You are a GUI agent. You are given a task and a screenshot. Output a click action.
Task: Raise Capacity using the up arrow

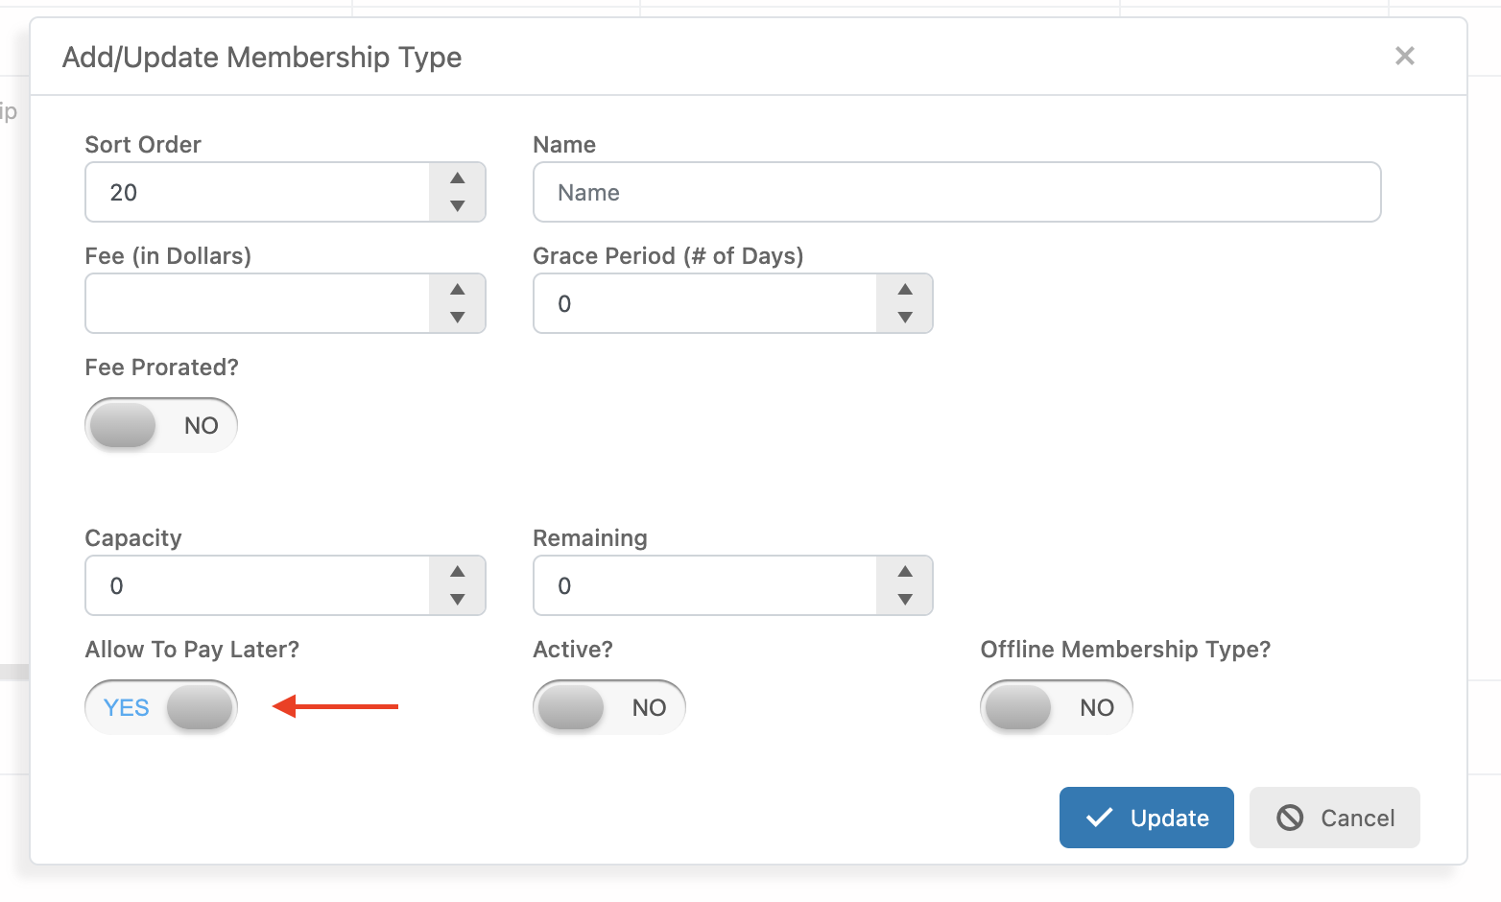pos(458,572)
